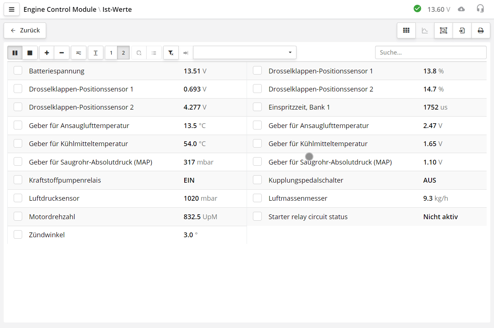Image resolution: width=494 pixels, height=328 pixels.
Task: Tick the Luftmassenmesser checkbox
Action: 257,198
